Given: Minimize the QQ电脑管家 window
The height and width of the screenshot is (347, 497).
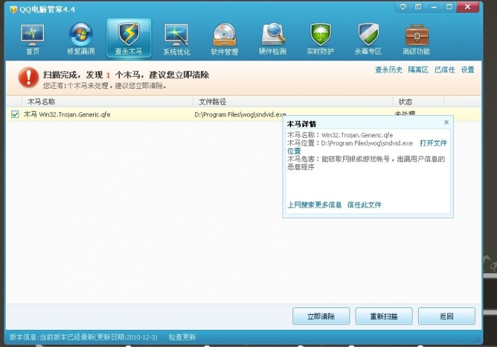Looking at the screenshot, I should pyautogui.click(x=434, y=6).
